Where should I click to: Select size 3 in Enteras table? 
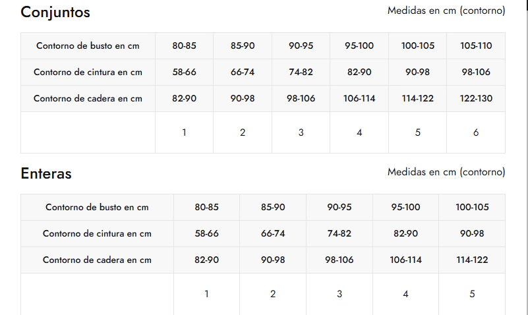coord(339,294)
